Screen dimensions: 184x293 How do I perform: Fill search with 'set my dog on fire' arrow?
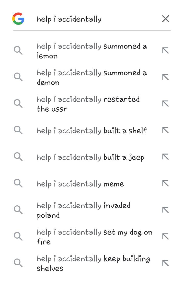pos(166,237)
